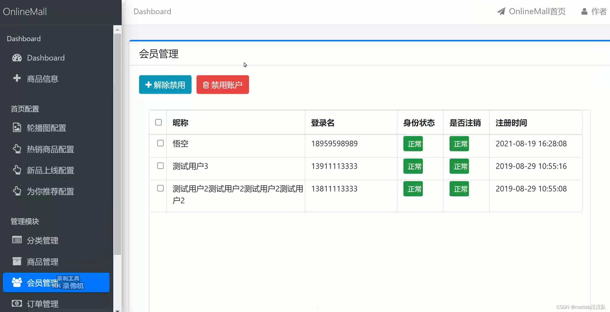Click the paper plane OnlineMall首页 icon
610x312 pixels.
tap(501, 11)
